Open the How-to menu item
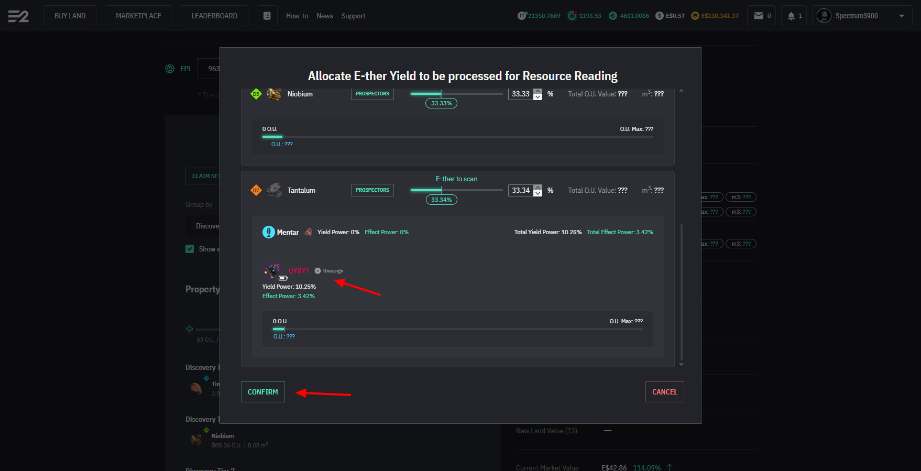Screen dimensions: 921x471 pyautogui.click(x=297, y=16)
